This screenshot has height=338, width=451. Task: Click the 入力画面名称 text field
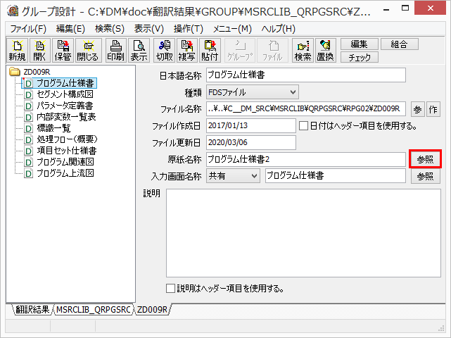pyautogui.click(x=336, y=176)
